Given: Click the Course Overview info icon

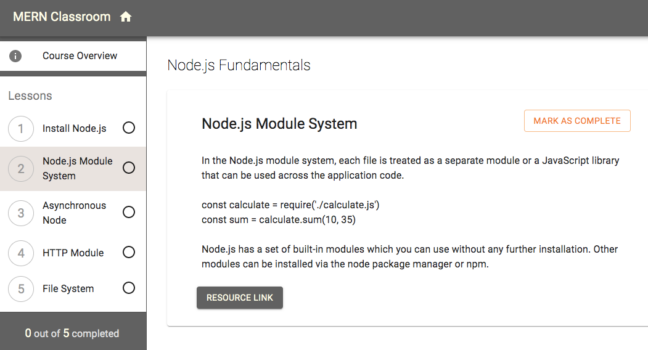Looking at the screenshot, I should [x=15, y=56].
